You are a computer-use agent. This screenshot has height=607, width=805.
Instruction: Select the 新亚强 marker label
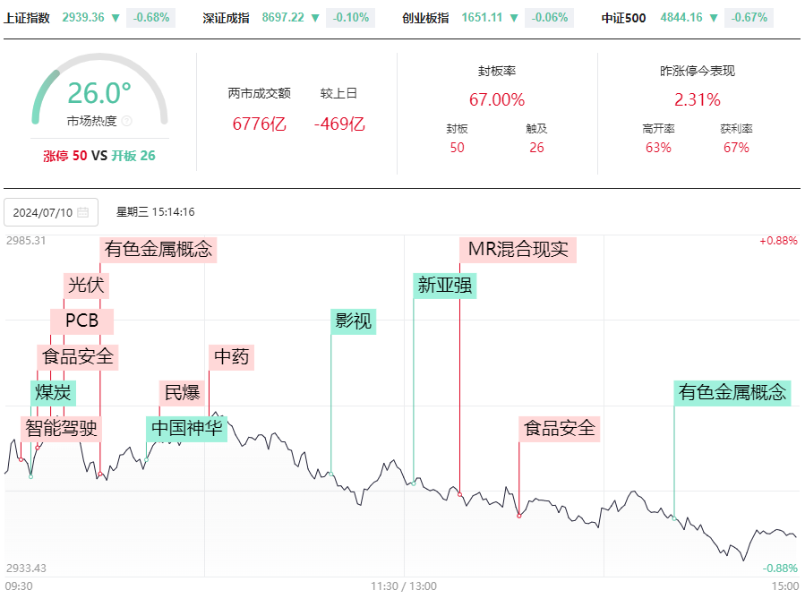[445, 286]
